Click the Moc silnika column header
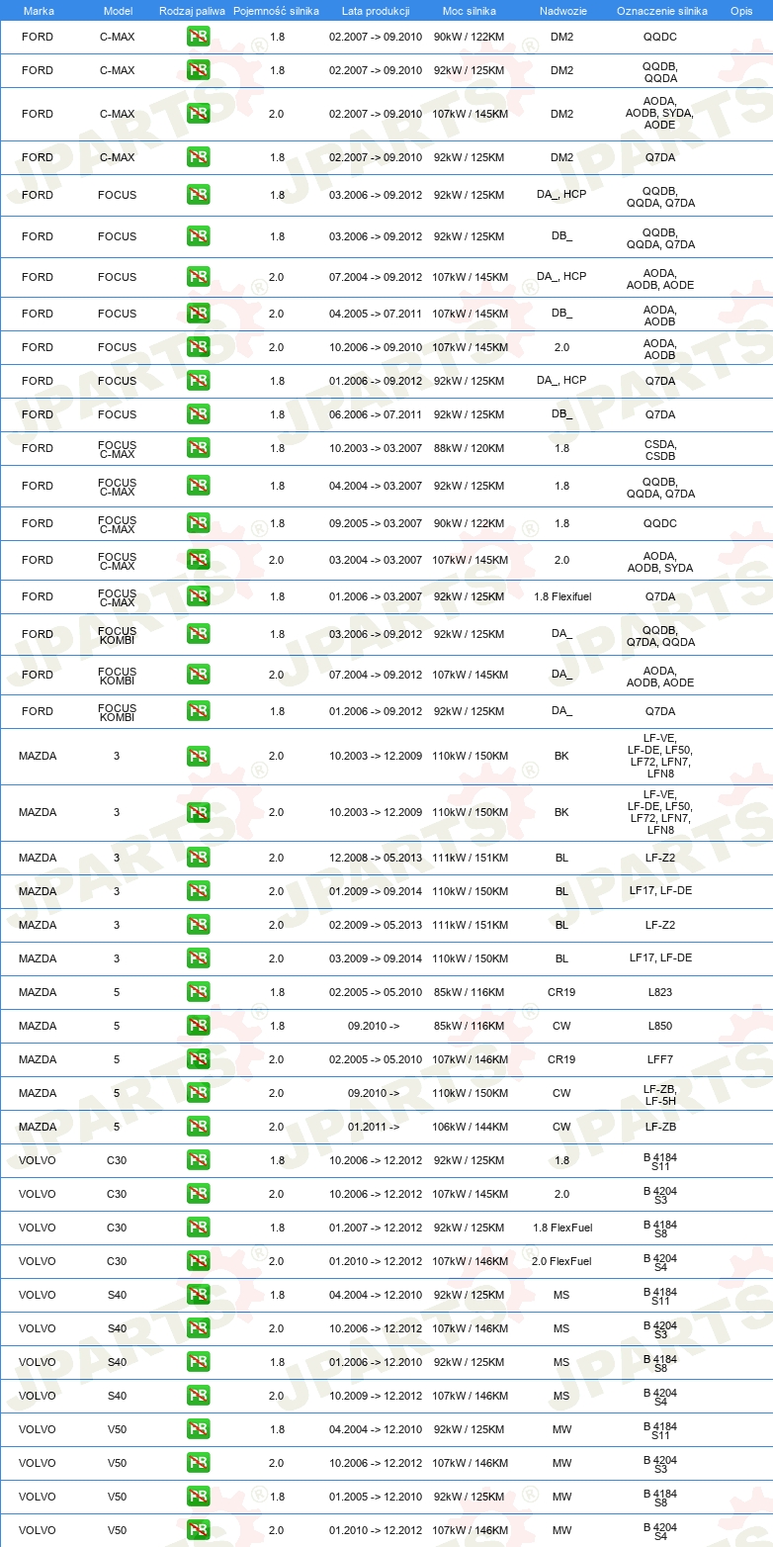The width and height of the screenshot is (773, 1547). click(x=470, y=11)
